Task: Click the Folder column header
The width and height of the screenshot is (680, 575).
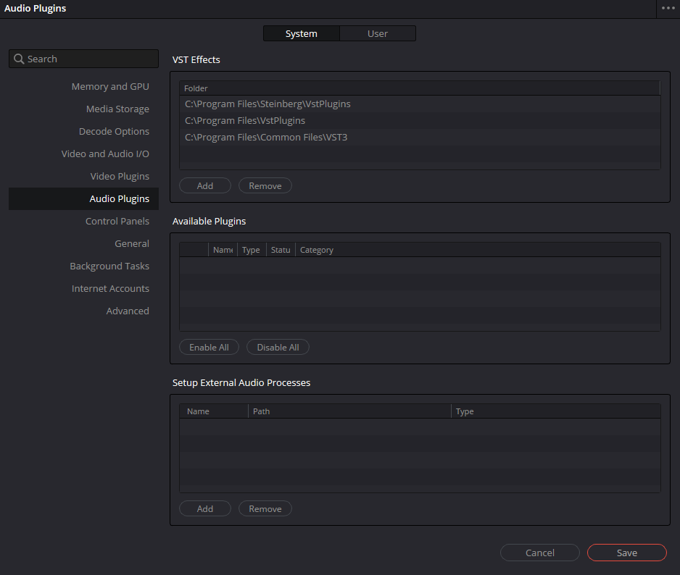Action: [x=420, y=88]
